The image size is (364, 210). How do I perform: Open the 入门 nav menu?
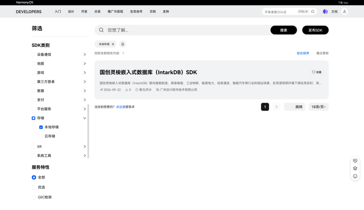point(58,11)
